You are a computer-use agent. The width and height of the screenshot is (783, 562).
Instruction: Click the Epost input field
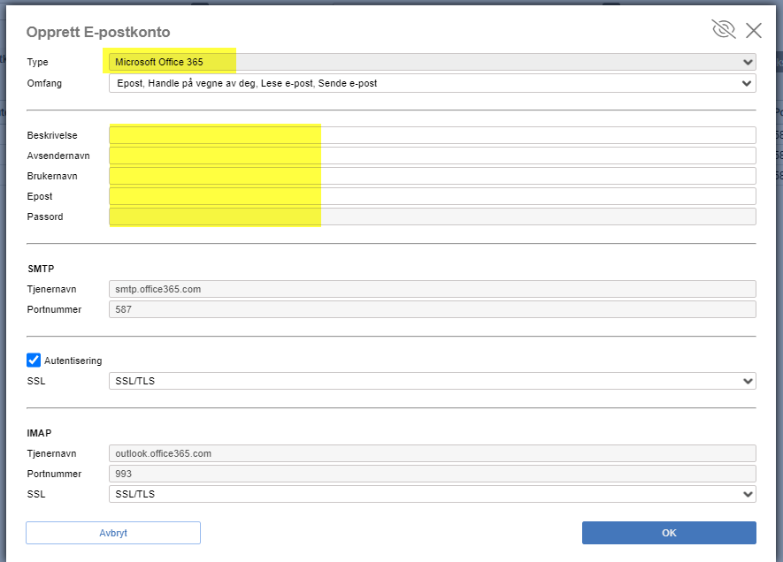433,196
